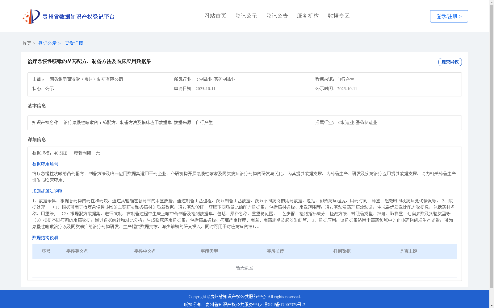Click the 数据结构说明 heading

[x=45, y=238]
